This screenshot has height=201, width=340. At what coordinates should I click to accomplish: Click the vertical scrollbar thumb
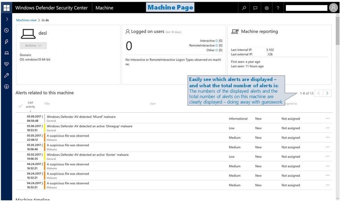coord(337,31)
